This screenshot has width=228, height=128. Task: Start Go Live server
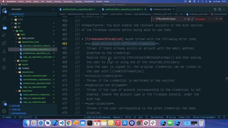[171, 117]
